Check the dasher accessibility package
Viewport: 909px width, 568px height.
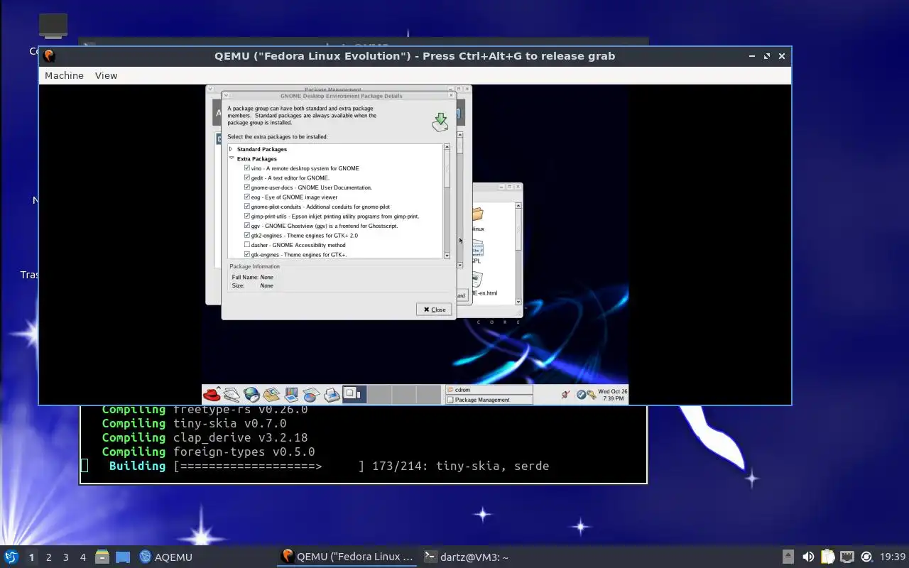247,245
